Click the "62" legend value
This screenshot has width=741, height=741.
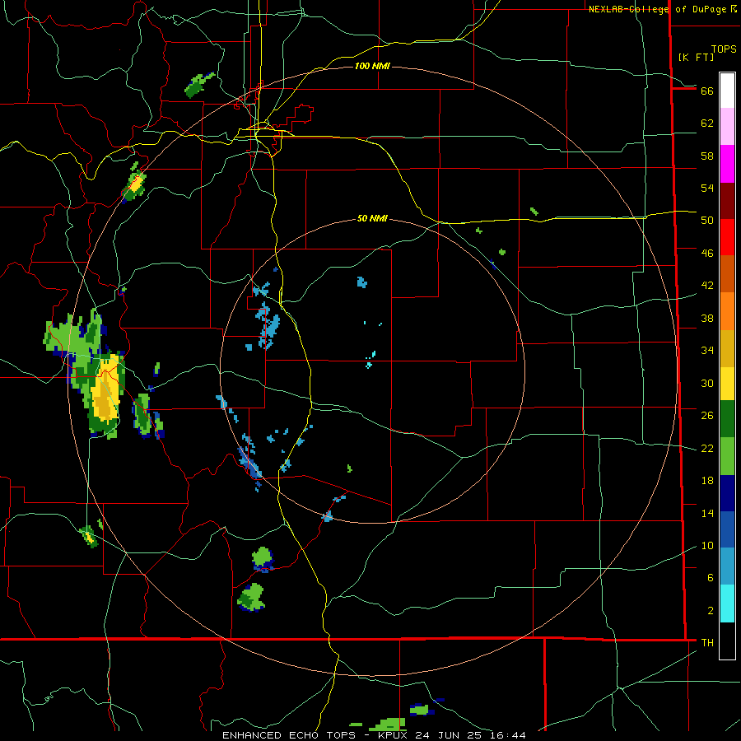(x=707, y=123)
